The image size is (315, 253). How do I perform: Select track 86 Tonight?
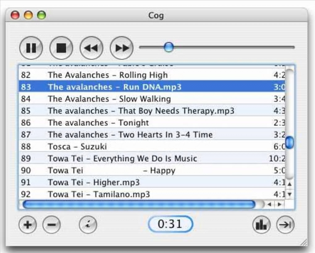tap(152, 122)
